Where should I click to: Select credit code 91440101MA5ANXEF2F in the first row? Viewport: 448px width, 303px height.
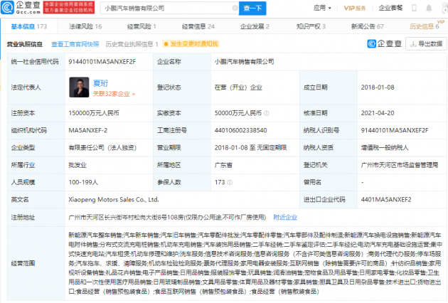(x=102, y=62)
